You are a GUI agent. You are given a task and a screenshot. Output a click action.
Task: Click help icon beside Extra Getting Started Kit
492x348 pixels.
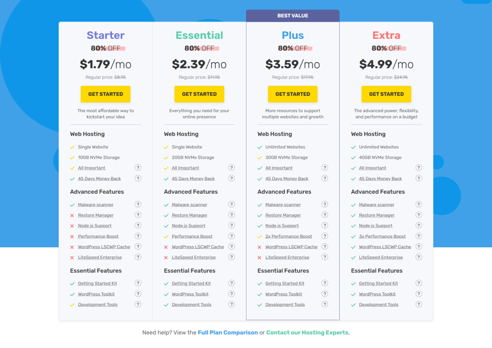(418, 283)
